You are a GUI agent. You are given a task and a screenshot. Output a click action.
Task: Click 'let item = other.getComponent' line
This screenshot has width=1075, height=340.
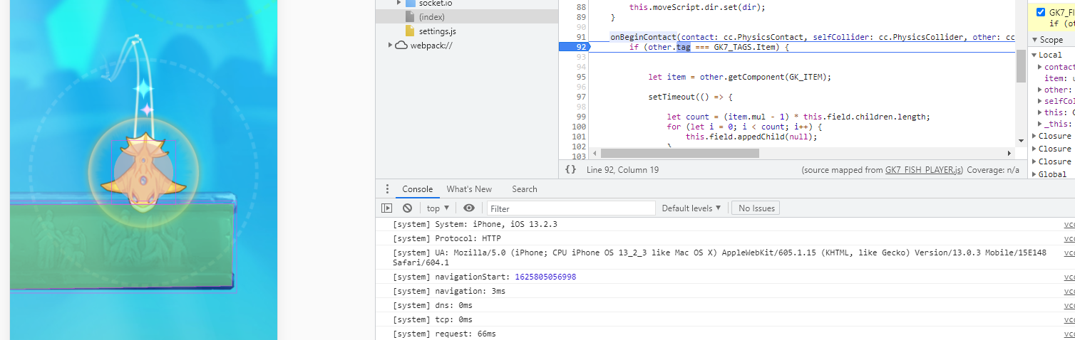click(x=739, y=77)
